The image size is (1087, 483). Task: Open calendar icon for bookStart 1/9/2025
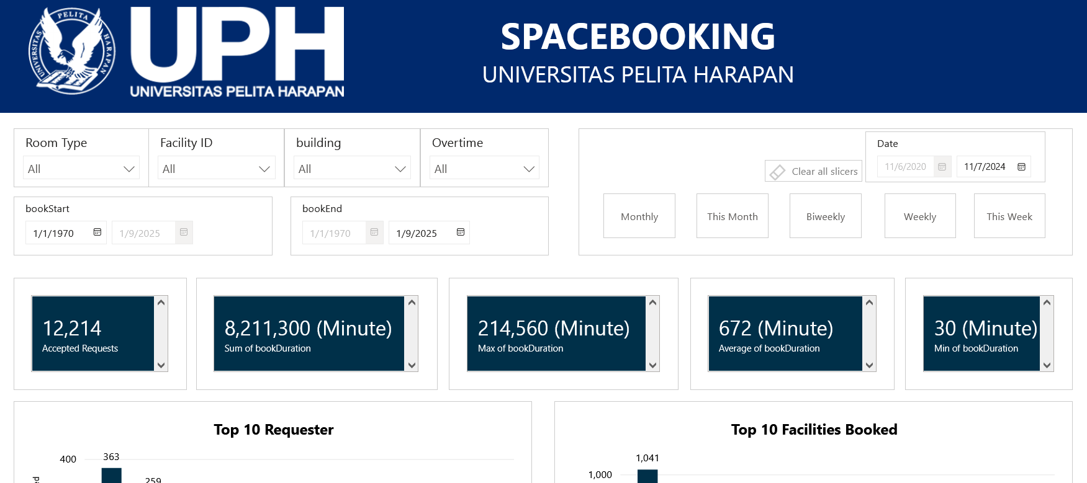[x=184, y=232]
